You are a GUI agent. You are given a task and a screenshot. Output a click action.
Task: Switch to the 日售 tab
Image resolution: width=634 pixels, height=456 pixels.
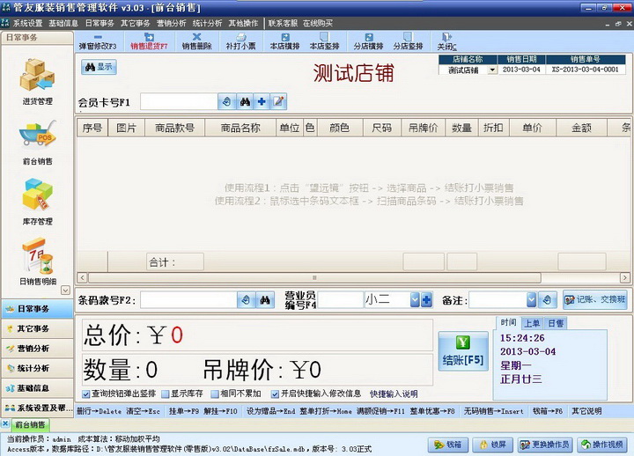[556, 323]
